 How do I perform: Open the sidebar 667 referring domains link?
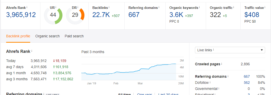click(247, 76)
